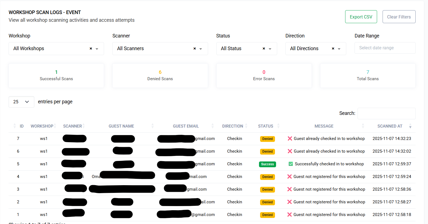Click the Search input field
Viewport: 428px width, 224px height.
[386, 114]
